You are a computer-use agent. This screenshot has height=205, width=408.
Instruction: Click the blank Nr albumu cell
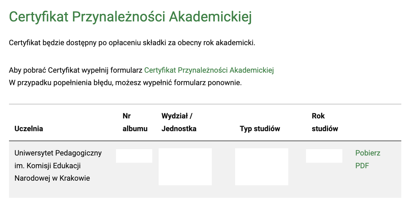[x=134, y=156]
